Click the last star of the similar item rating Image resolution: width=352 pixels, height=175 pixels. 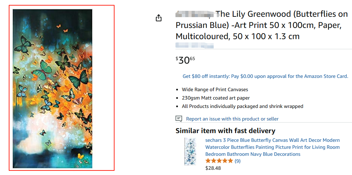pos(230,161)
